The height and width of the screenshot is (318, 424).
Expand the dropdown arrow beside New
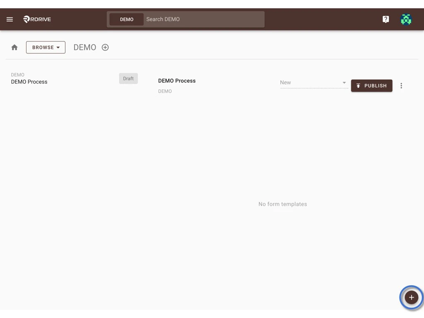click(344, 82)
